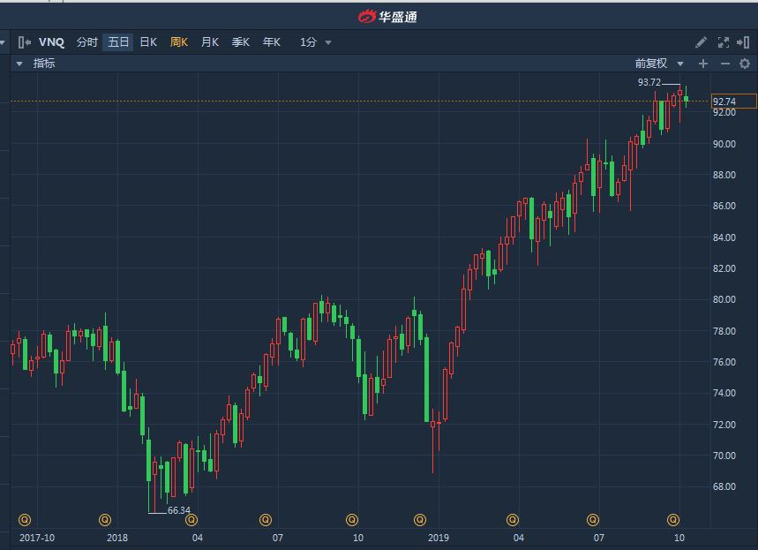Screen dimensions: 758x550
Task: Zoom in chart with plus icon
Action: coord(703,64)
